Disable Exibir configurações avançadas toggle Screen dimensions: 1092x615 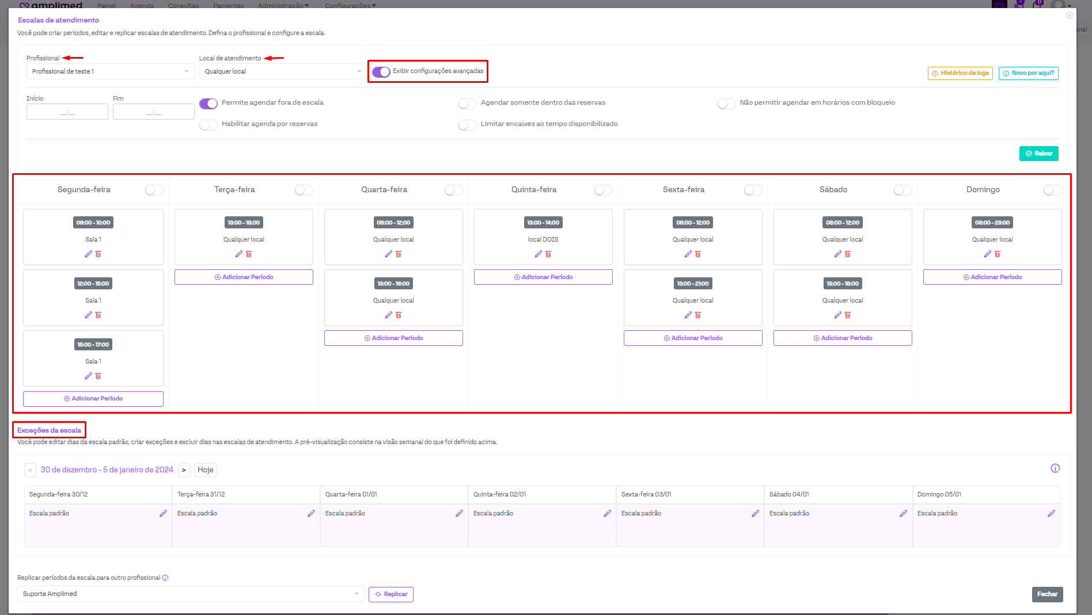pos(381,72)
